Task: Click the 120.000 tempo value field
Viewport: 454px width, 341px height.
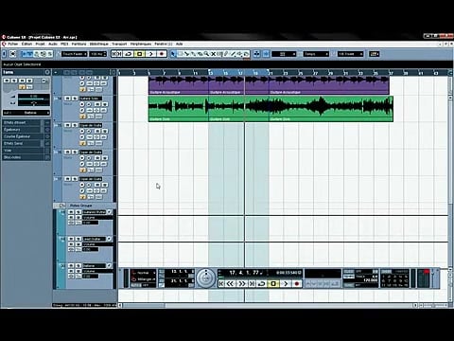Action: point(371,280)
